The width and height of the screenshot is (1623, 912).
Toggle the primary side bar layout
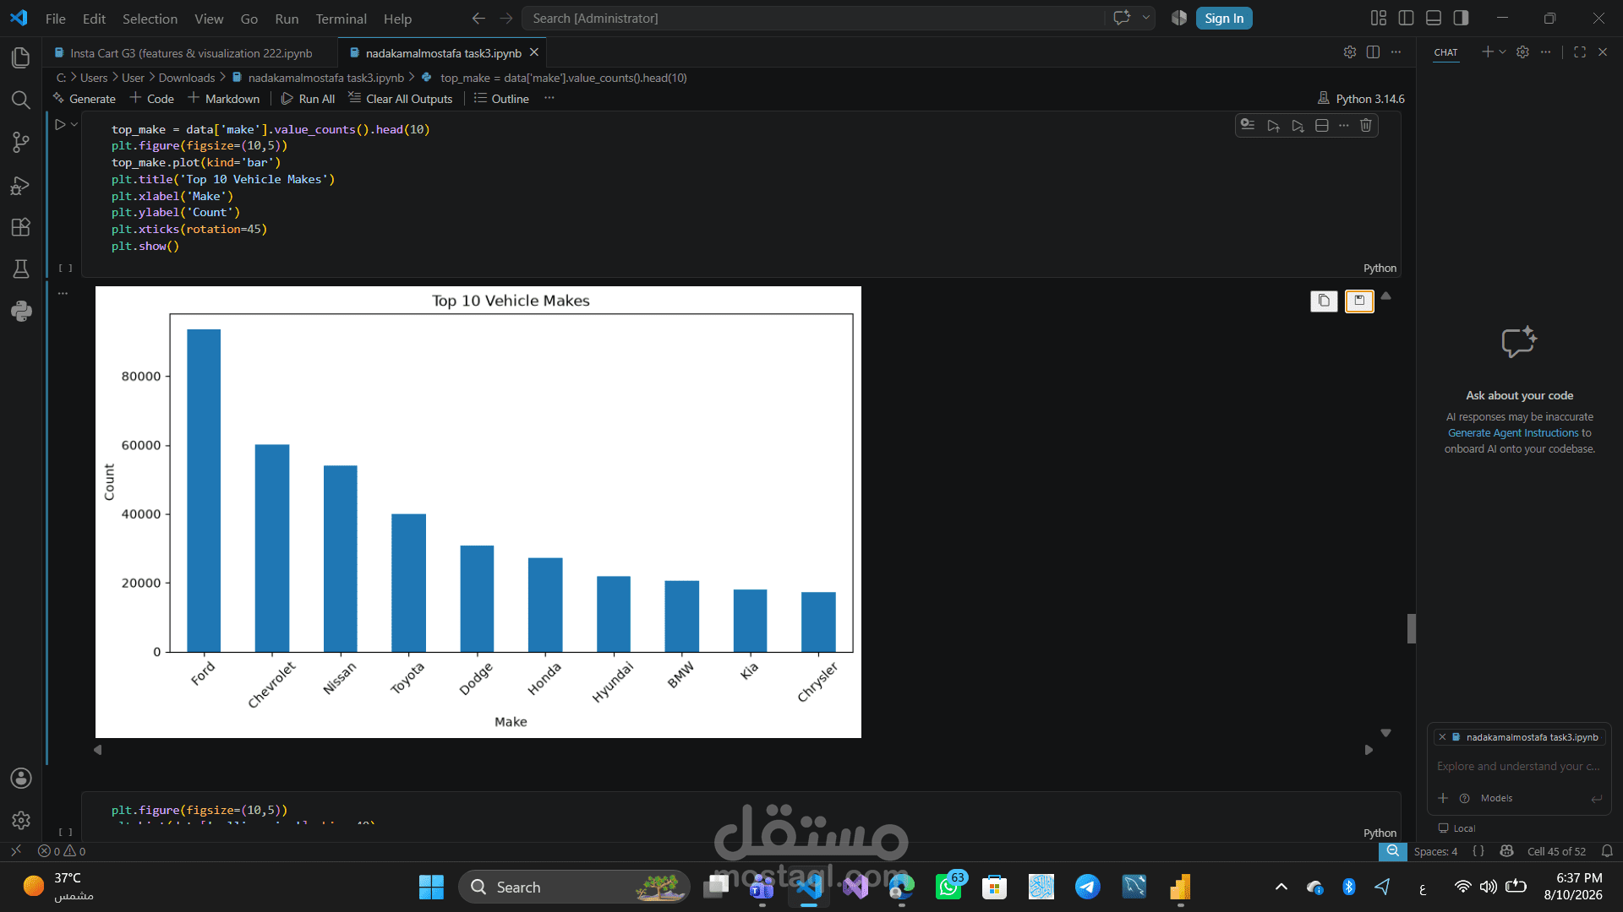point(1407,18)
